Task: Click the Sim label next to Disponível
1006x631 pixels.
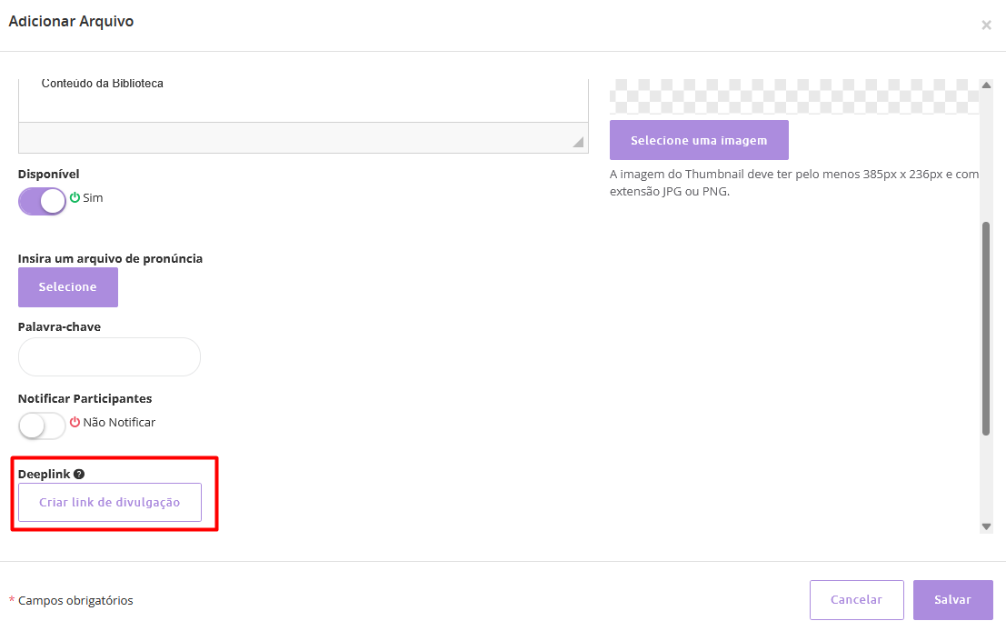Action: (x=93, y=197)
